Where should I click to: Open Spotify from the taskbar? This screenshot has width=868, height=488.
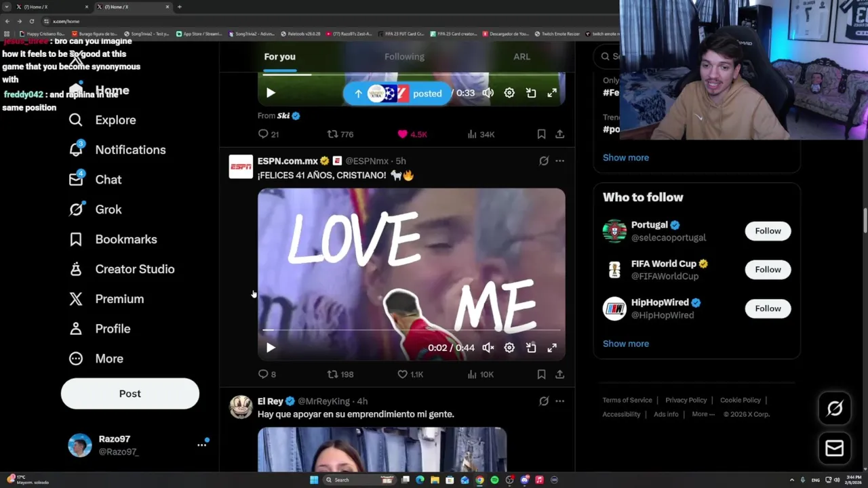494,480
